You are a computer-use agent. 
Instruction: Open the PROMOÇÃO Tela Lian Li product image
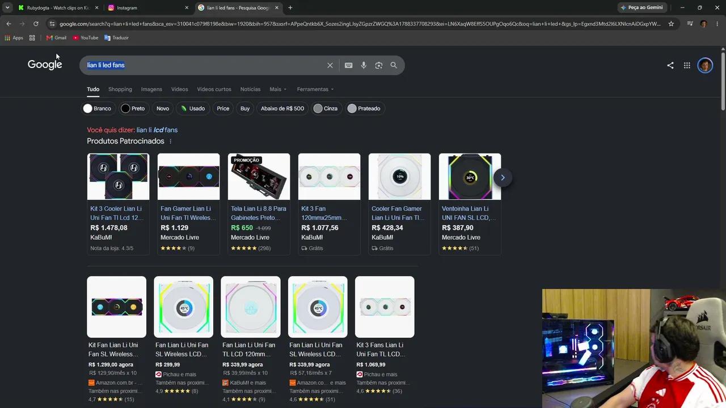259,177
